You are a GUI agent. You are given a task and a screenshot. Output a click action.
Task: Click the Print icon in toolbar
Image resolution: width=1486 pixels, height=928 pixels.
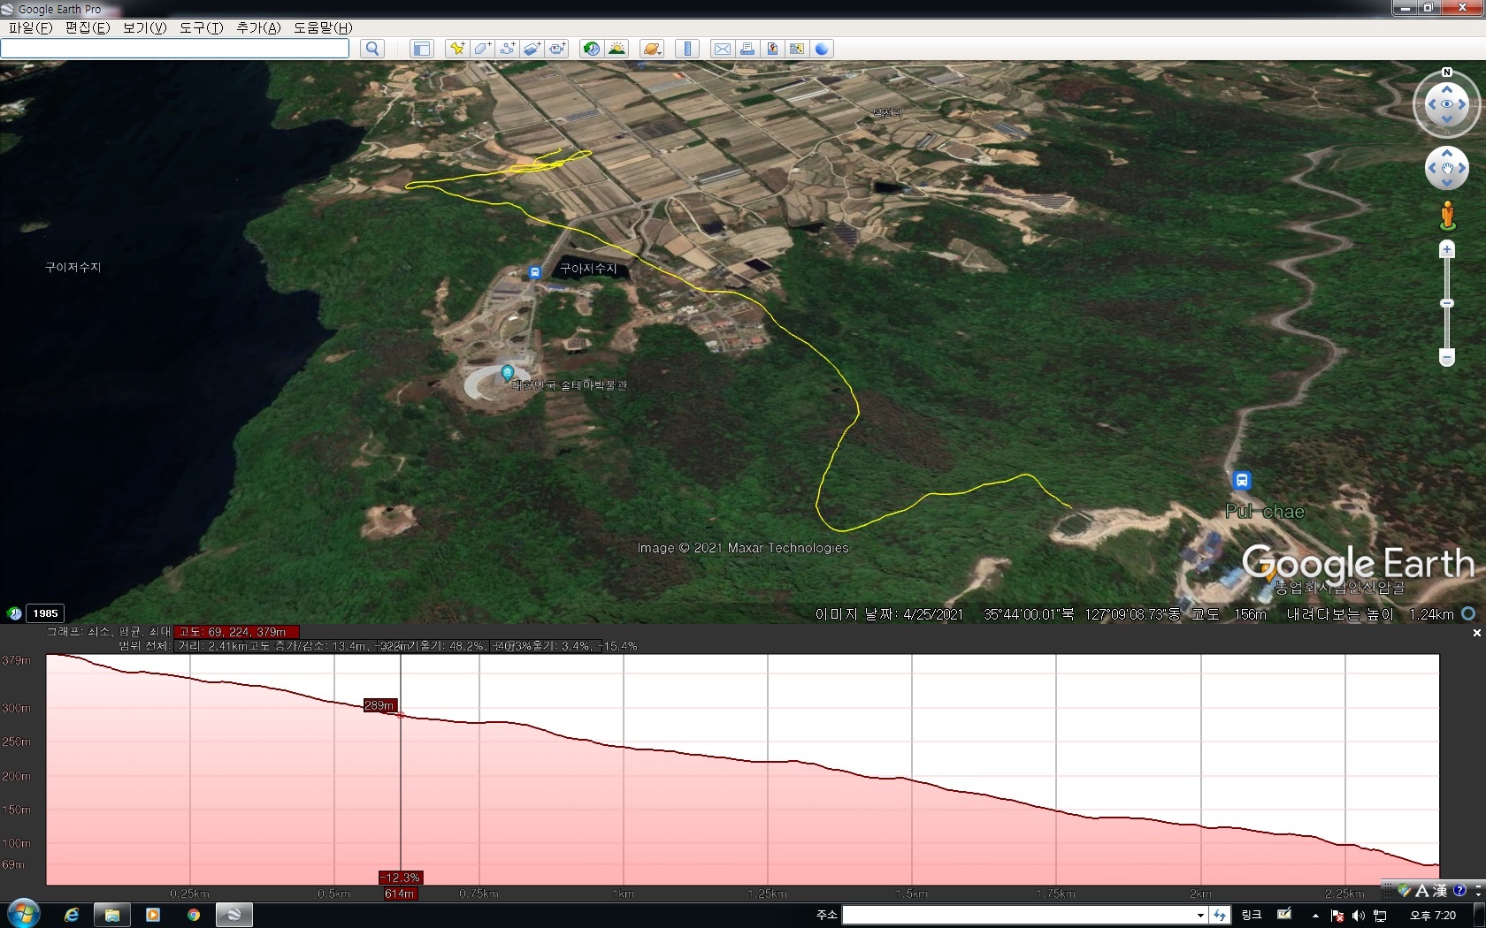(747, 49)
